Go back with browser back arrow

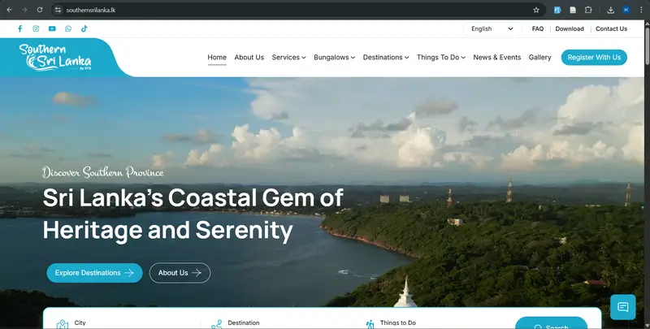[x=9, y=10]
